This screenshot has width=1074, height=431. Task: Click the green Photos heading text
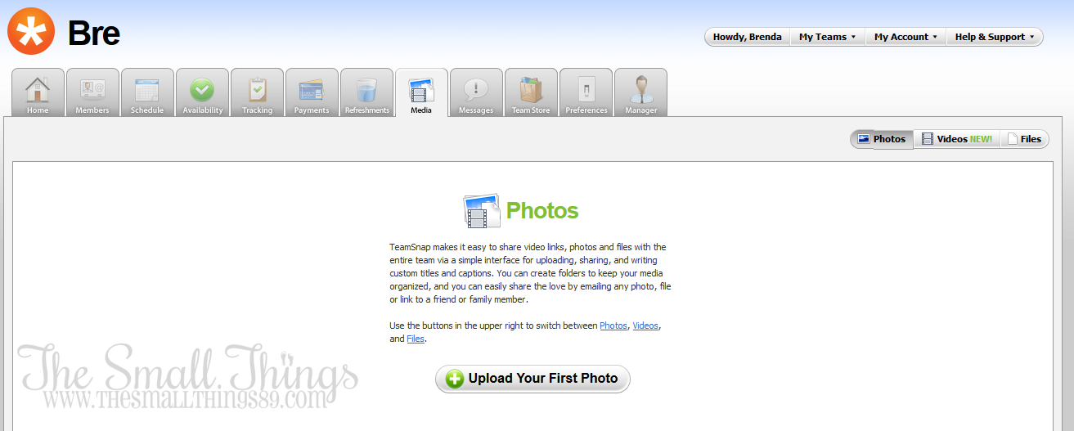coord(542,211)
